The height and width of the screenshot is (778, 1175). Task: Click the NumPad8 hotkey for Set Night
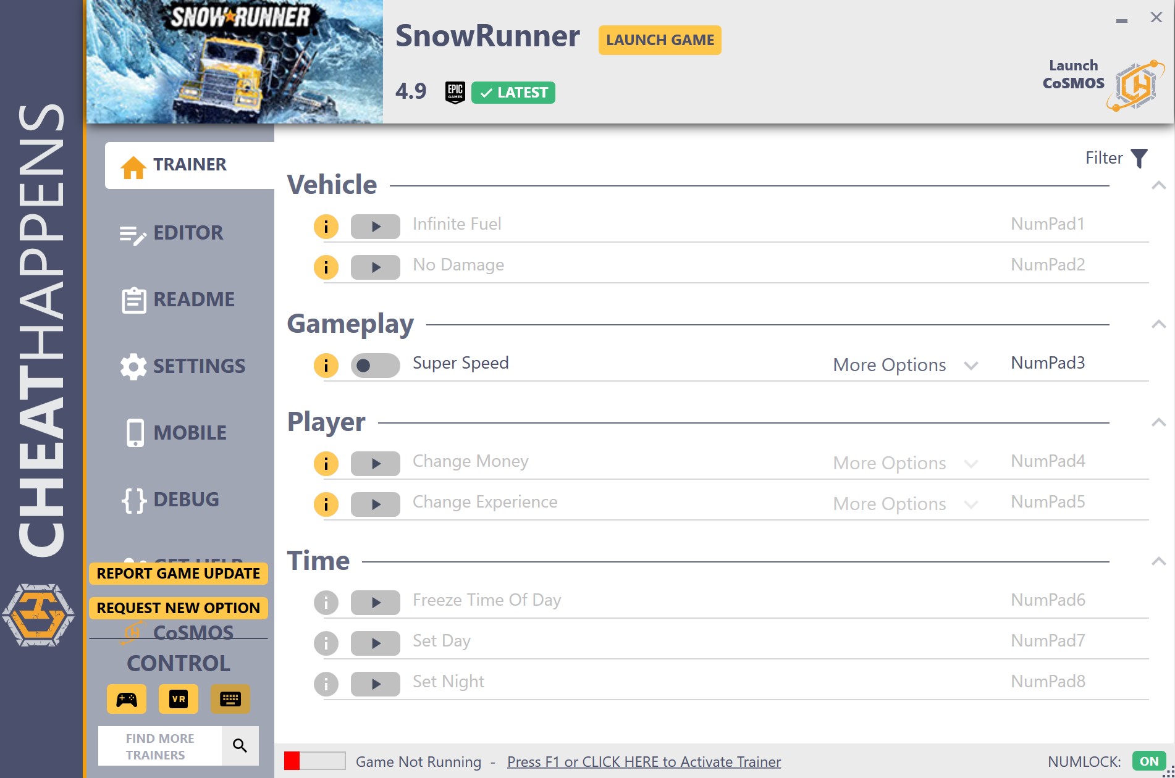pyautogui.click(x=1048, y=682)
